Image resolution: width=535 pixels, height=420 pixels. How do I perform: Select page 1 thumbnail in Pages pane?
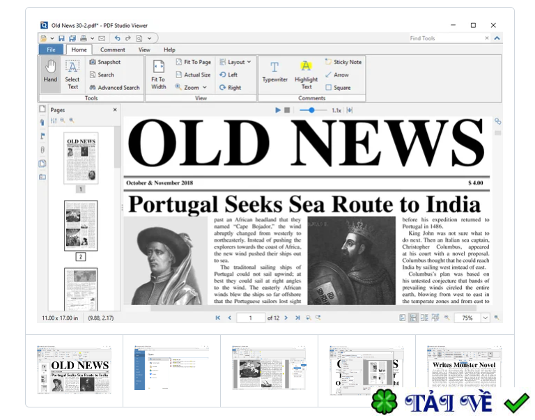(81, 158)
